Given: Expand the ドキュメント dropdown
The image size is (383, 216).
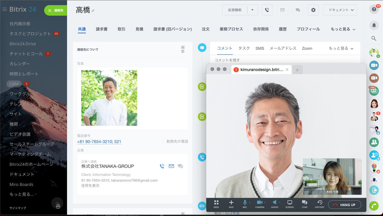Looking at the screenshot, I should click(x=340, y=10).
